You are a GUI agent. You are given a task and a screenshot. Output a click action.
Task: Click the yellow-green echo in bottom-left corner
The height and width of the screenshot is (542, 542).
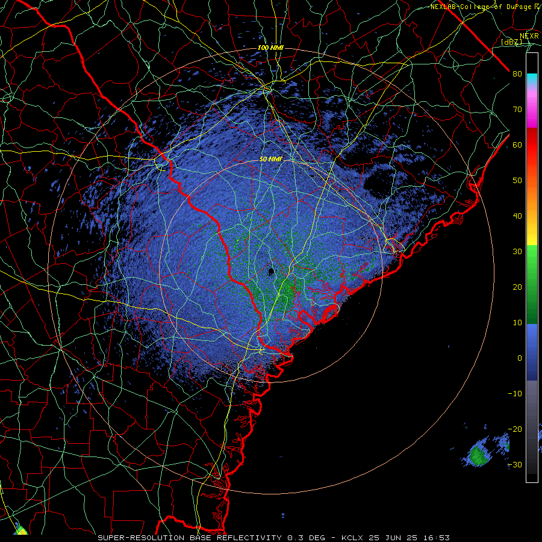(x=20, y=530)
